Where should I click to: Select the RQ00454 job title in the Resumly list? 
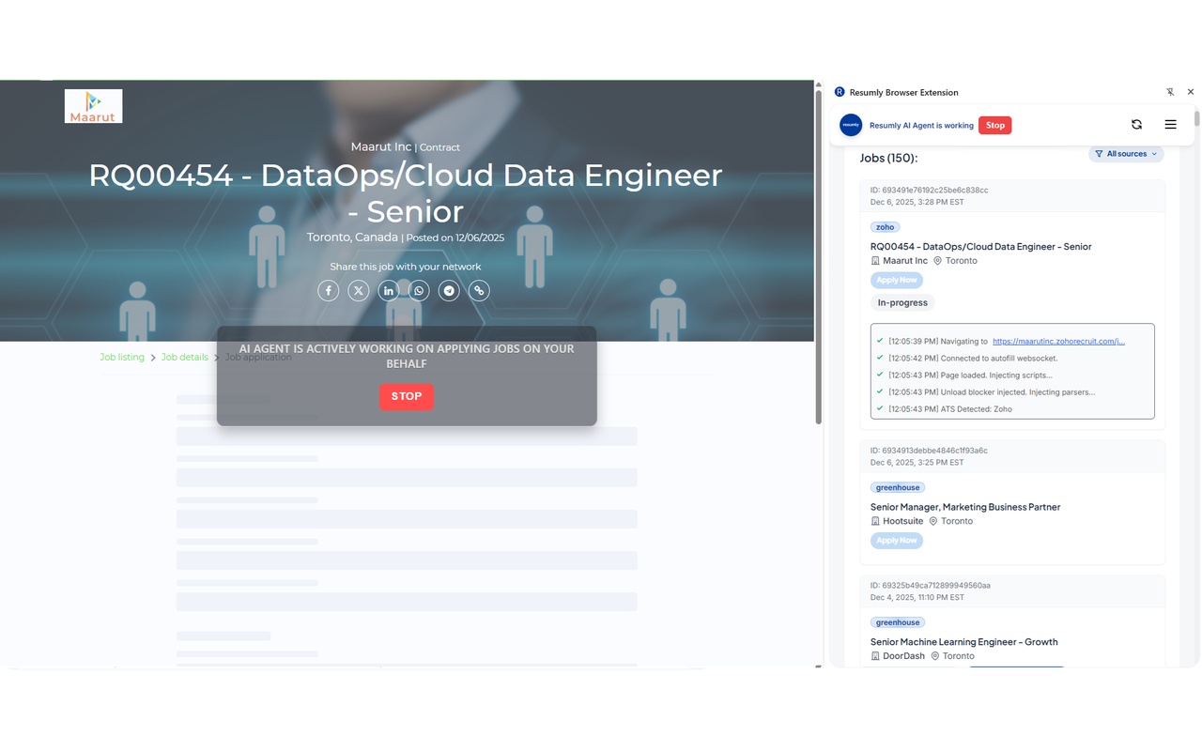tap(981, 247)
